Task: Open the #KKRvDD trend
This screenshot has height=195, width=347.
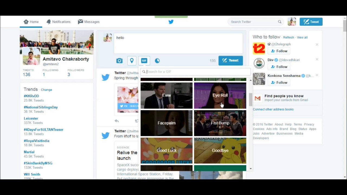Action: tap(31, 96)
